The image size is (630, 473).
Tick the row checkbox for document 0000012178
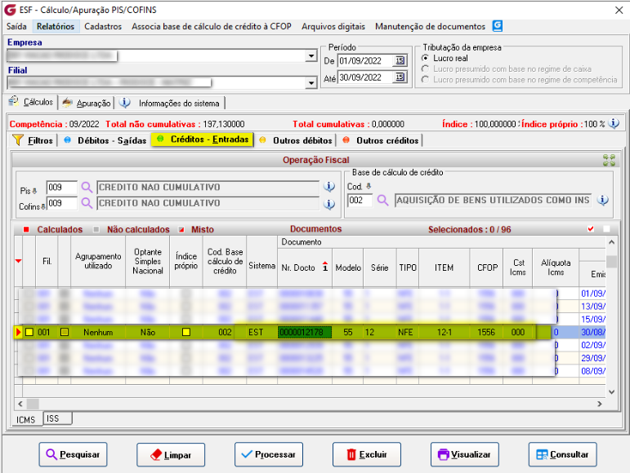pyautogui.click(x=29, y=332)
